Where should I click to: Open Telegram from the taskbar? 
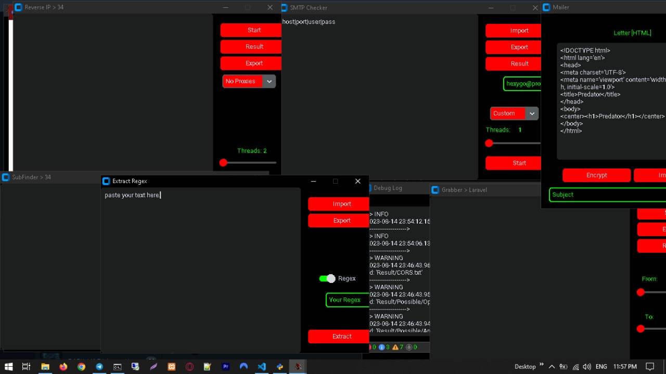coord(99,367)
